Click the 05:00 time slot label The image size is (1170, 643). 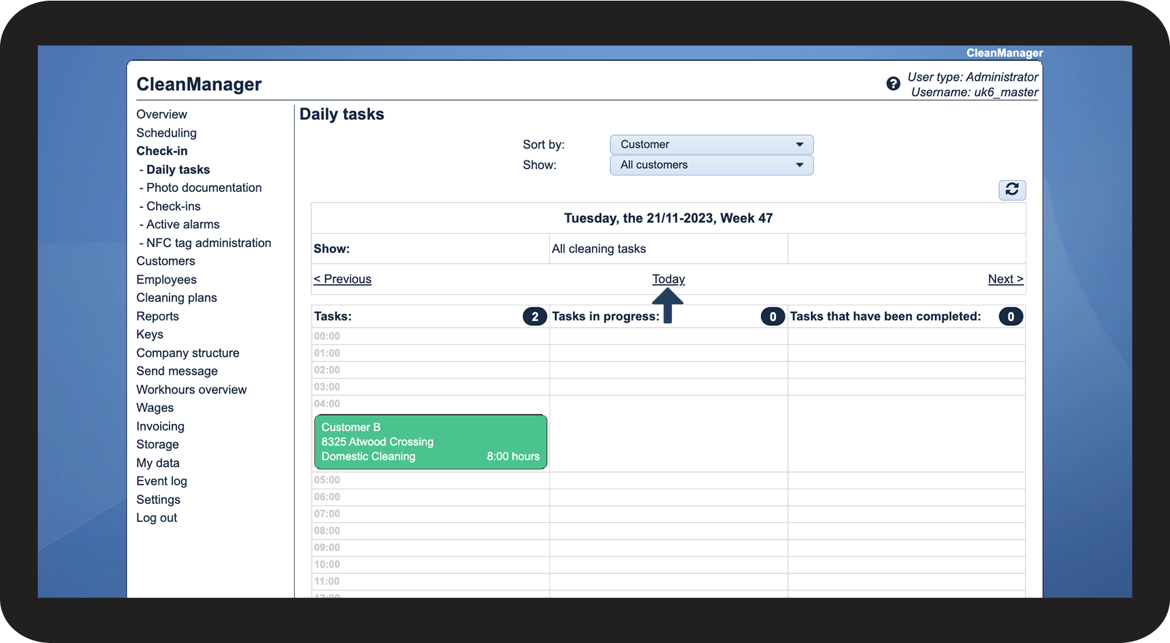(x=327, y=480)
